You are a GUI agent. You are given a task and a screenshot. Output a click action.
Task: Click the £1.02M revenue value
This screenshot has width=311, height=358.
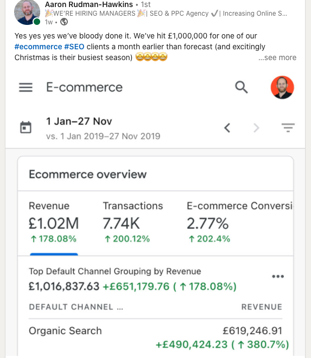(x=54, y=223)
